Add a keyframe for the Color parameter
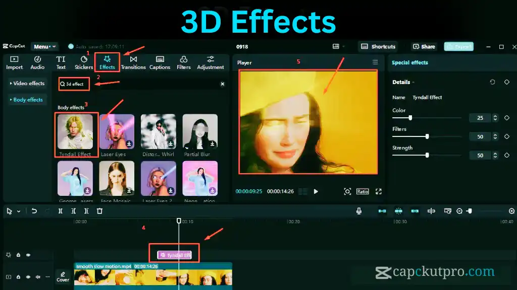This screenshot has height=290, width=517. (x=507, y=118)
